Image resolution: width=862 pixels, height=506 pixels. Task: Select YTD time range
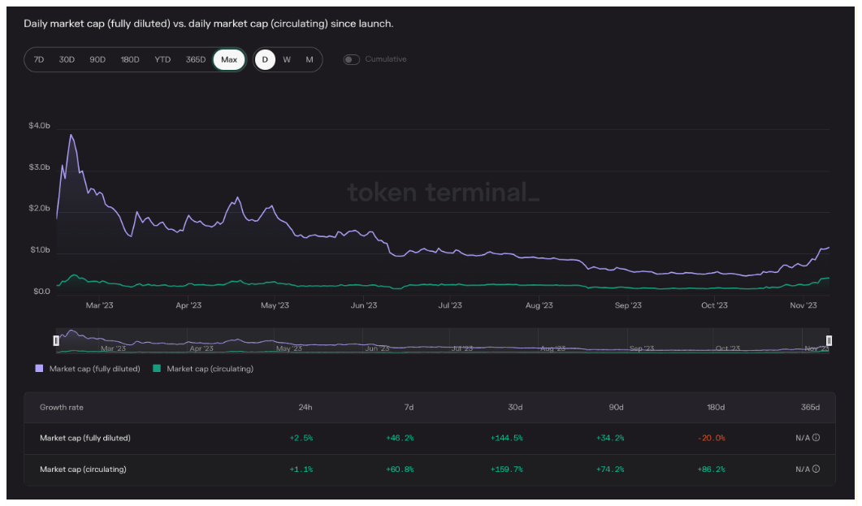(x=162, y=59)
